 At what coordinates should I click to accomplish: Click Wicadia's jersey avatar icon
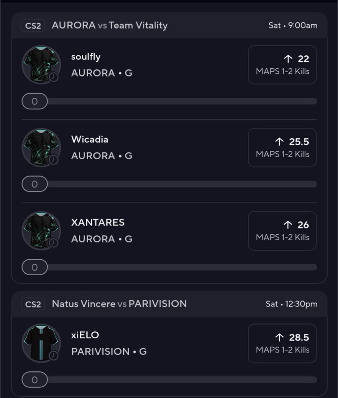click(41, 147)
